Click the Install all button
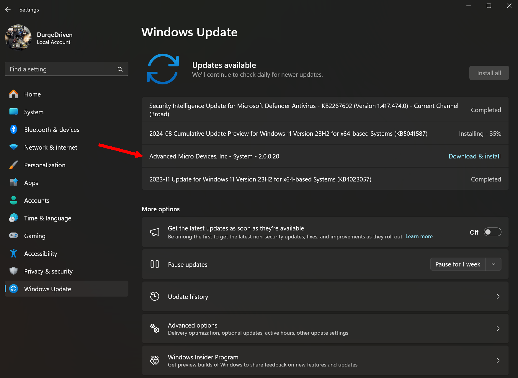518x378 pixels. (489, 73)
